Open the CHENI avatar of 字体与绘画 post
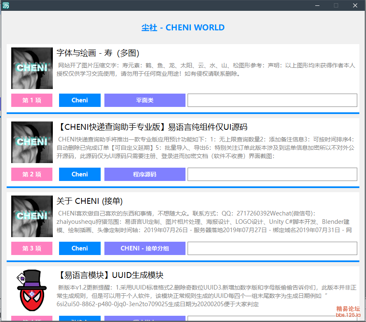366x322 pixels. pyautogui.click(x=32, y=68)
